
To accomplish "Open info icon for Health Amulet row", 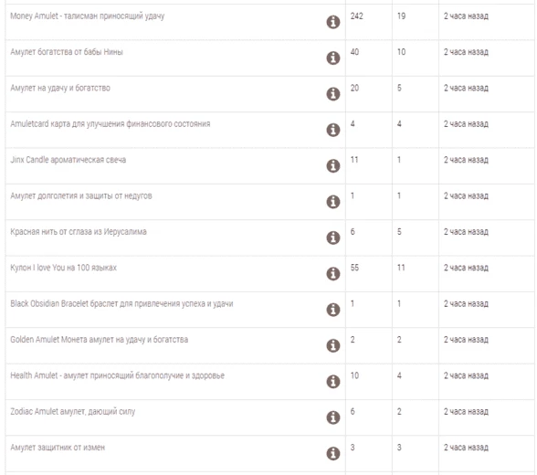I will [332, 382].
